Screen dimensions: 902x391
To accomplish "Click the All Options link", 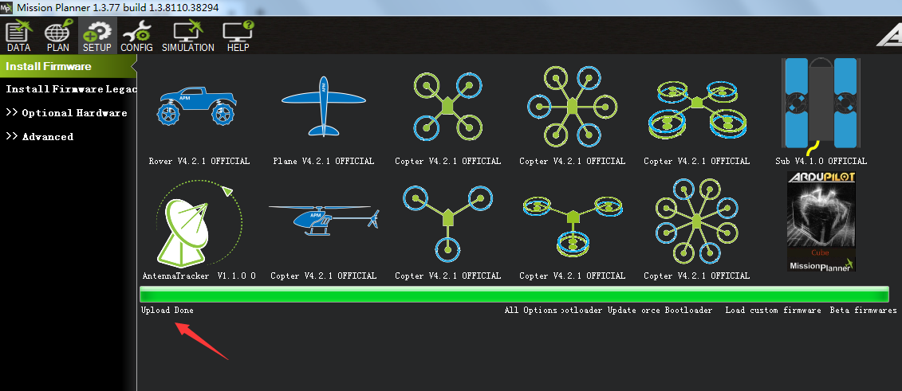I will 530,311.
